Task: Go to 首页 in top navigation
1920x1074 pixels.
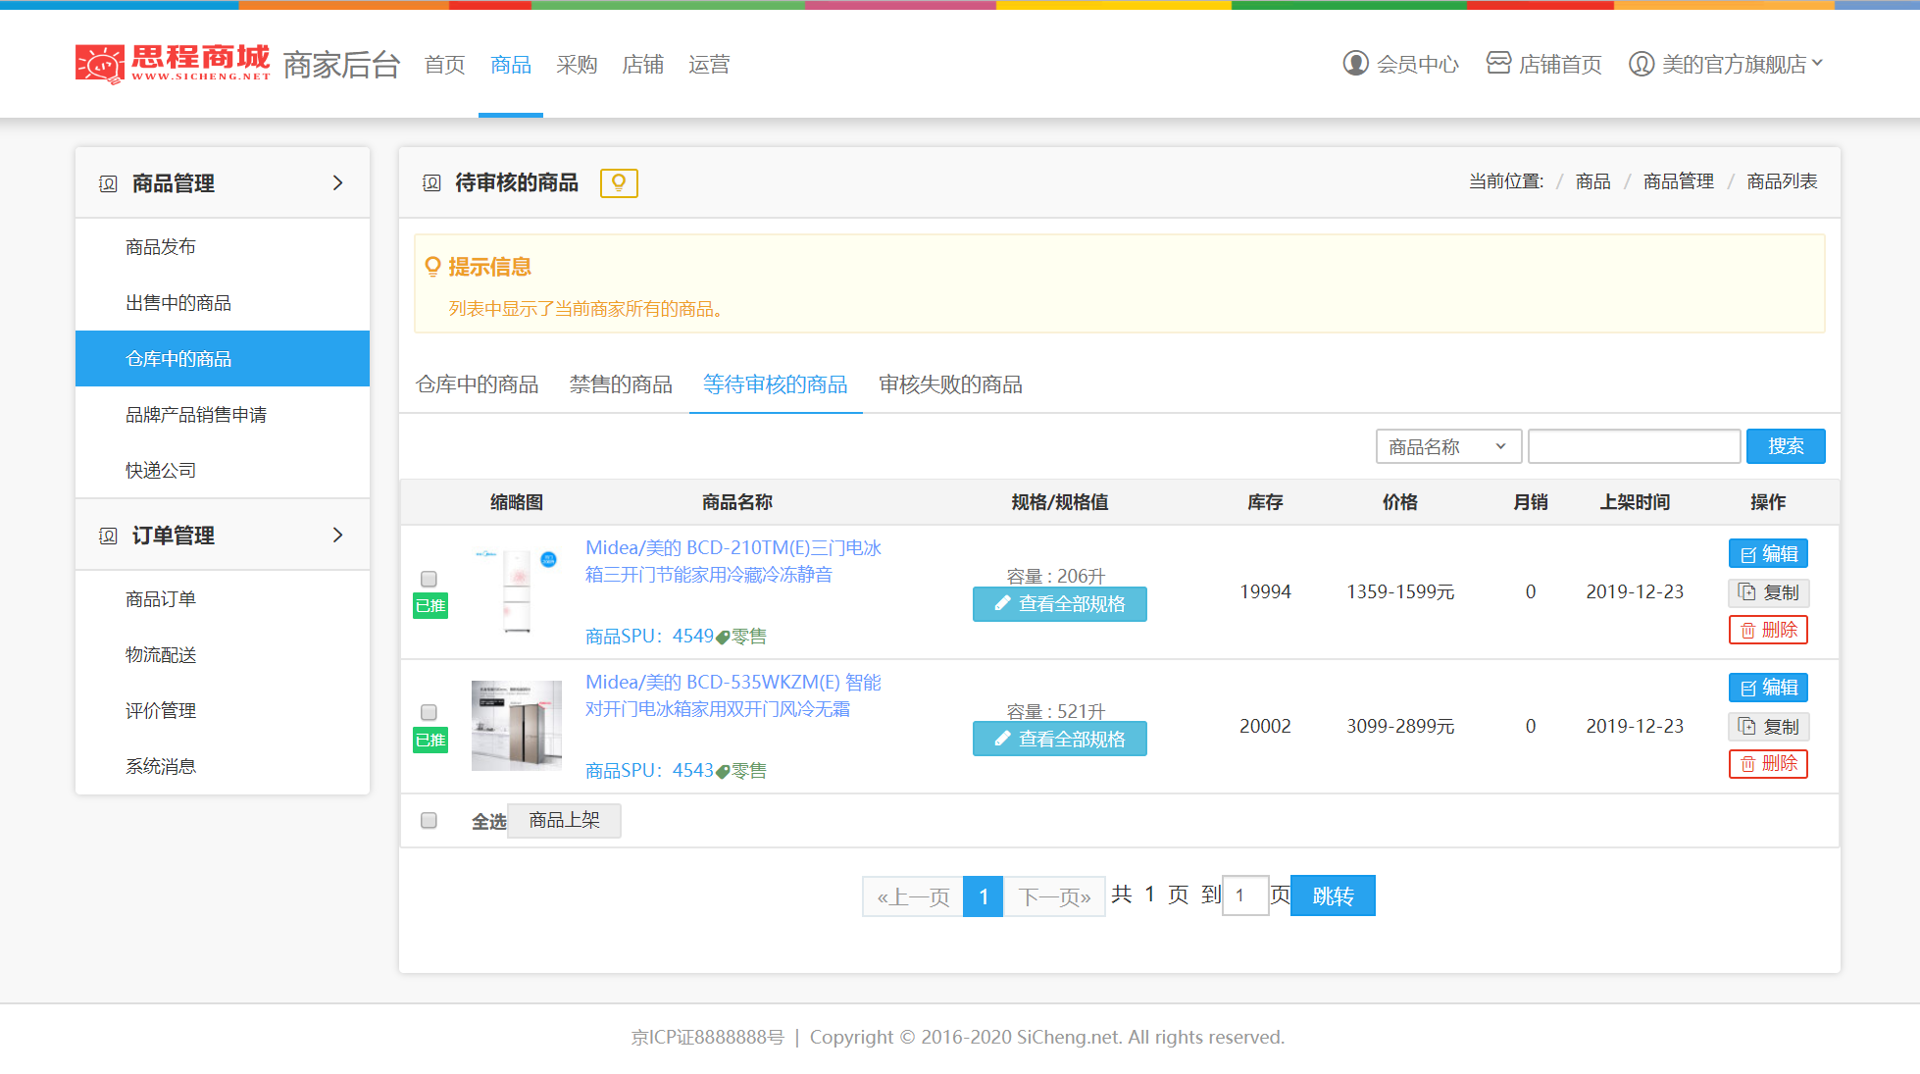Action: [x=444, y=65]
